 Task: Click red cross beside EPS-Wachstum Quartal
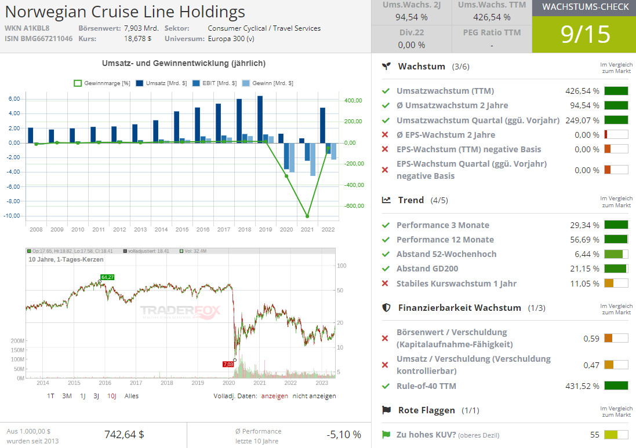coord(386,170)
